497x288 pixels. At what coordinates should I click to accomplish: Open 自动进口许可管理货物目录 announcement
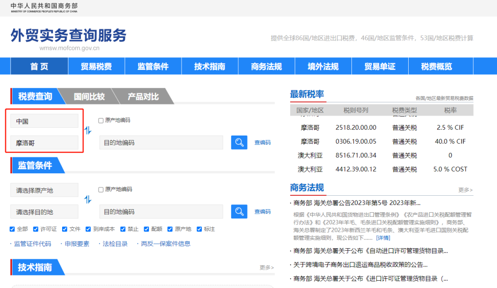370,251
